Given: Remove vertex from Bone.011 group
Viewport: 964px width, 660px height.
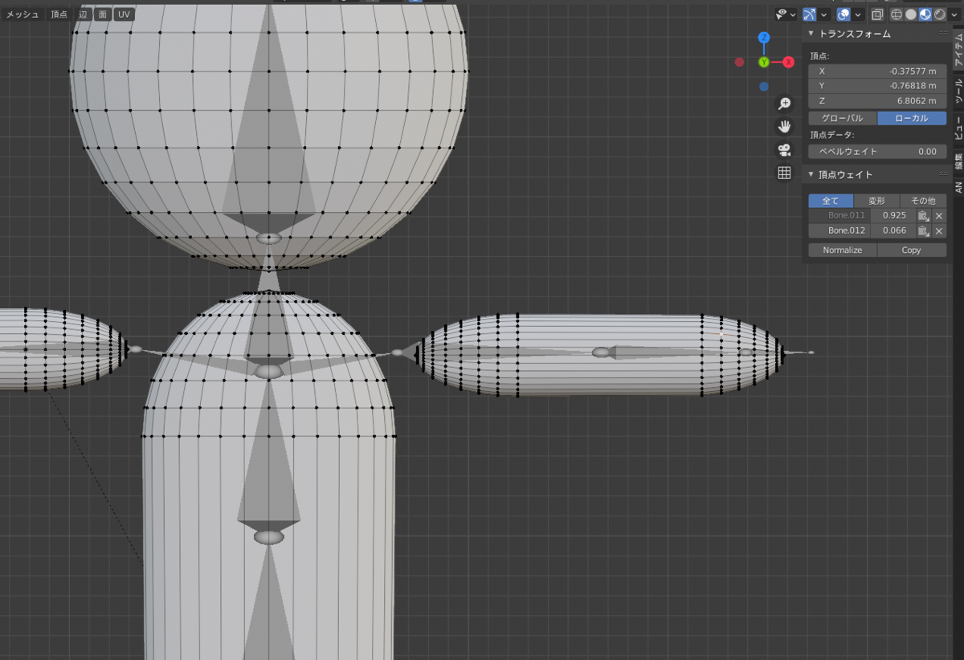Looking at the screenshot, I should pyautogui.click(x=939, y=215).
